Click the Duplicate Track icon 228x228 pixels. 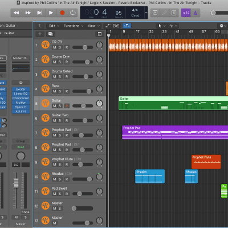(50, 34)
